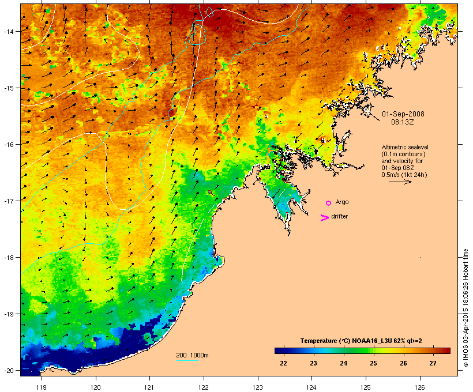Image resolution: width=473 pixels, height=392 pixels.
Task: Click the '-18' latitude axis label
Action: coord(8,258)
